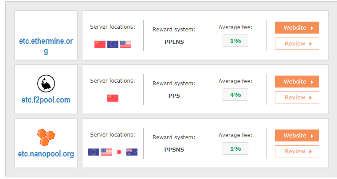This screenshot has height=179, width=337.
Task: Click the EU flag in etc.ethermine.org row
Action: (x=113, y=44)
